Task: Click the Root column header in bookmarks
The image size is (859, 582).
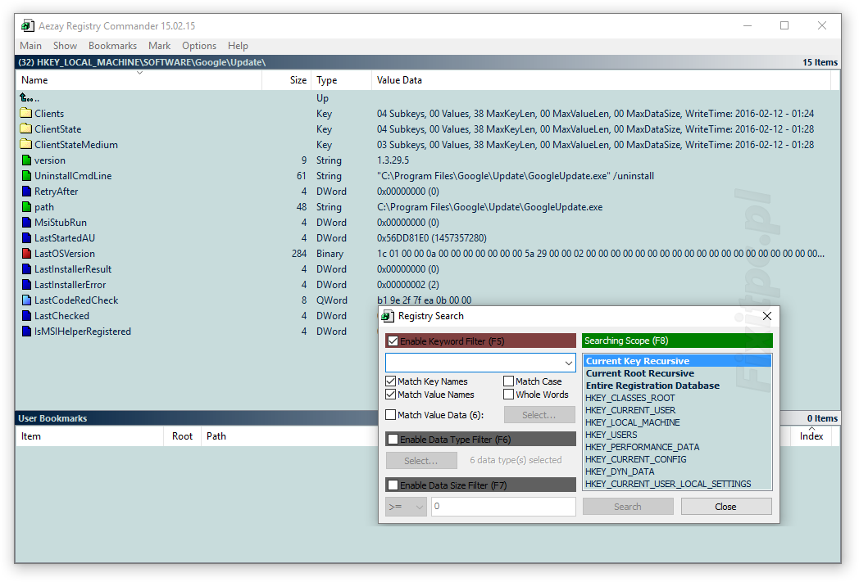Action: click(183, 436)
